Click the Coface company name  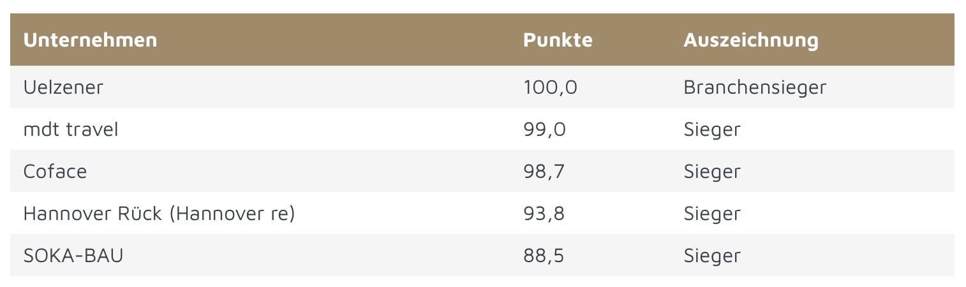(x=55, y=172)
